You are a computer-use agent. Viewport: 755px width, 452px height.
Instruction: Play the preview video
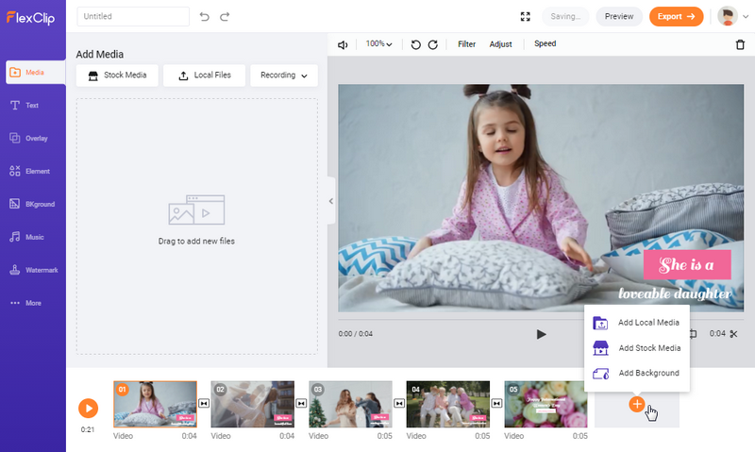click(541, 334)
